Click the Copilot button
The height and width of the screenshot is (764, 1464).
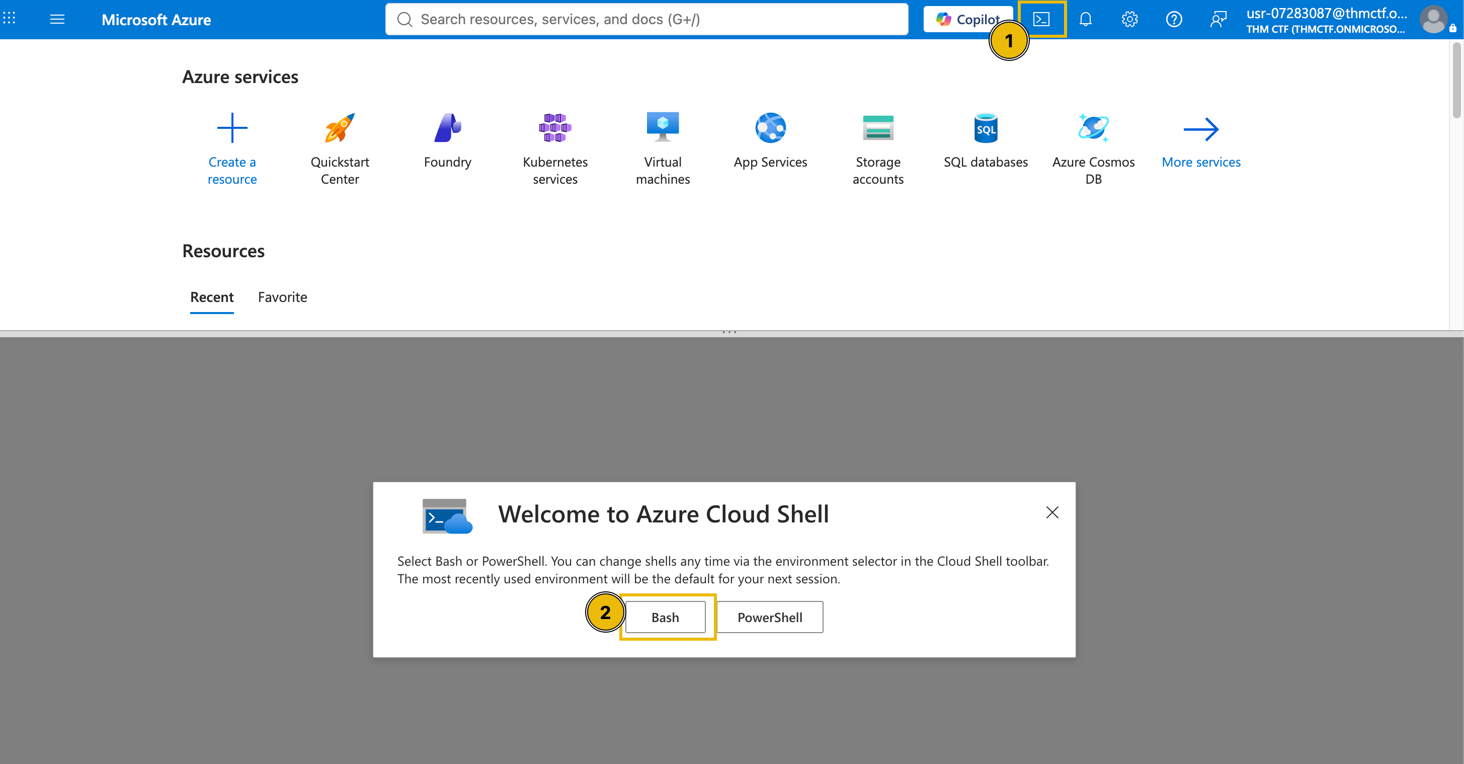967,19
